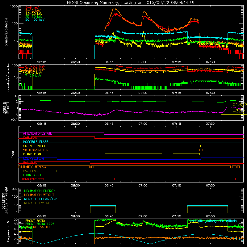Click the Flags vertical axis title
The height and width of the screenshot is (247, 247).
click(12, 154)
